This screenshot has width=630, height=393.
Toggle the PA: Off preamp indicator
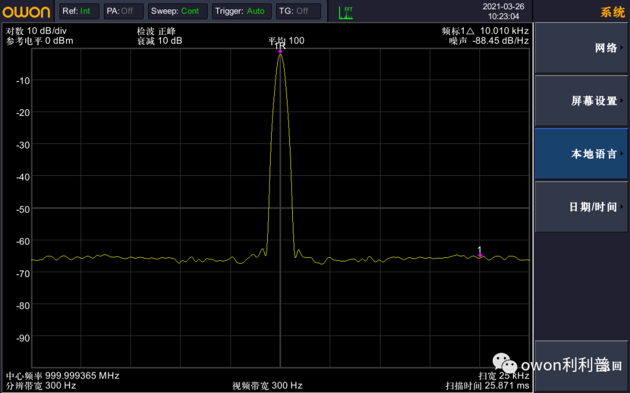point(123,11)
